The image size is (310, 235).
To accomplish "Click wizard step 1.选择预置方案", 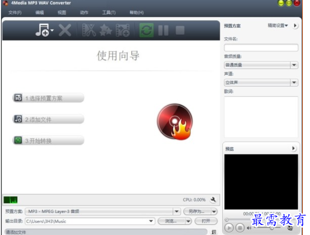I will (48, 98).
